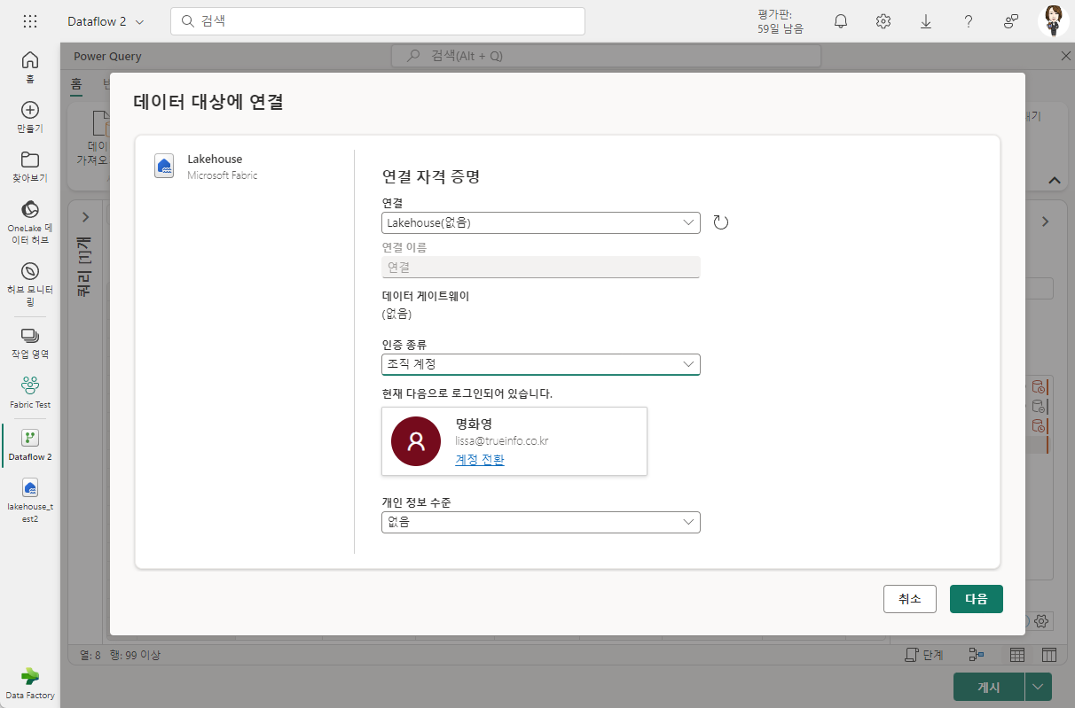The image size is (1075, 708).
Task: Expand the queries pane chevron
Action: click(x=85, y=217)
